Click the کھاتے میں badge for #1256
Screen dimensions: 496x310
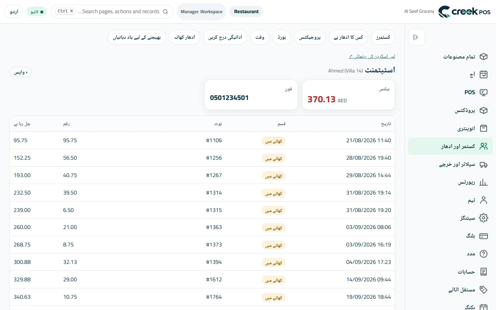click(274, 158)
